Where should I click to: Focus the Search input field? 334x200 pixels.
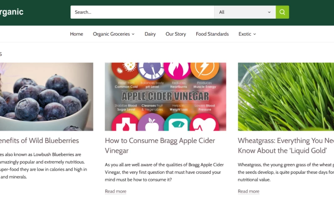pos(142,12)
